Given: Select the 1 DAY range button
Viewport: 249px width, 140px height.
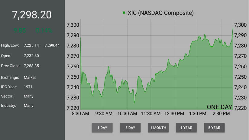Looking at the screenshot, I should [102, 128].
